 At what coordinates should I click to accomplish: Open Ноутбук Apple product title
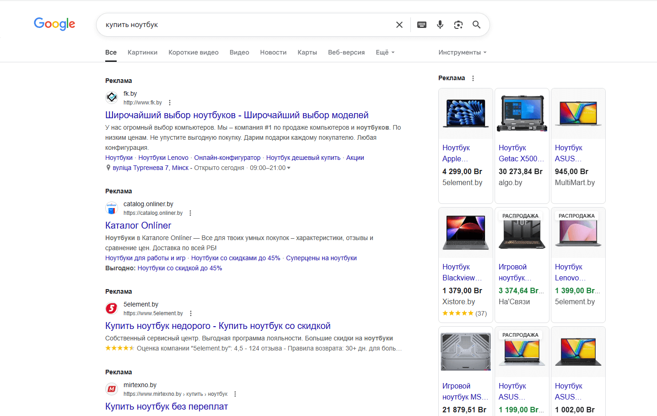pos(456,153)
